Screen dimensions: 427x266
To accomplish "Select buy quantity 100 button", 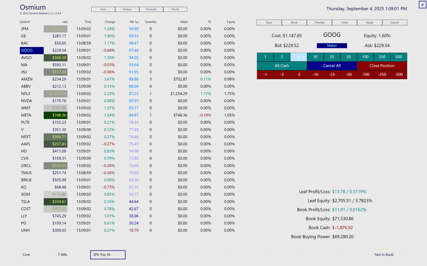I will 365,57.
